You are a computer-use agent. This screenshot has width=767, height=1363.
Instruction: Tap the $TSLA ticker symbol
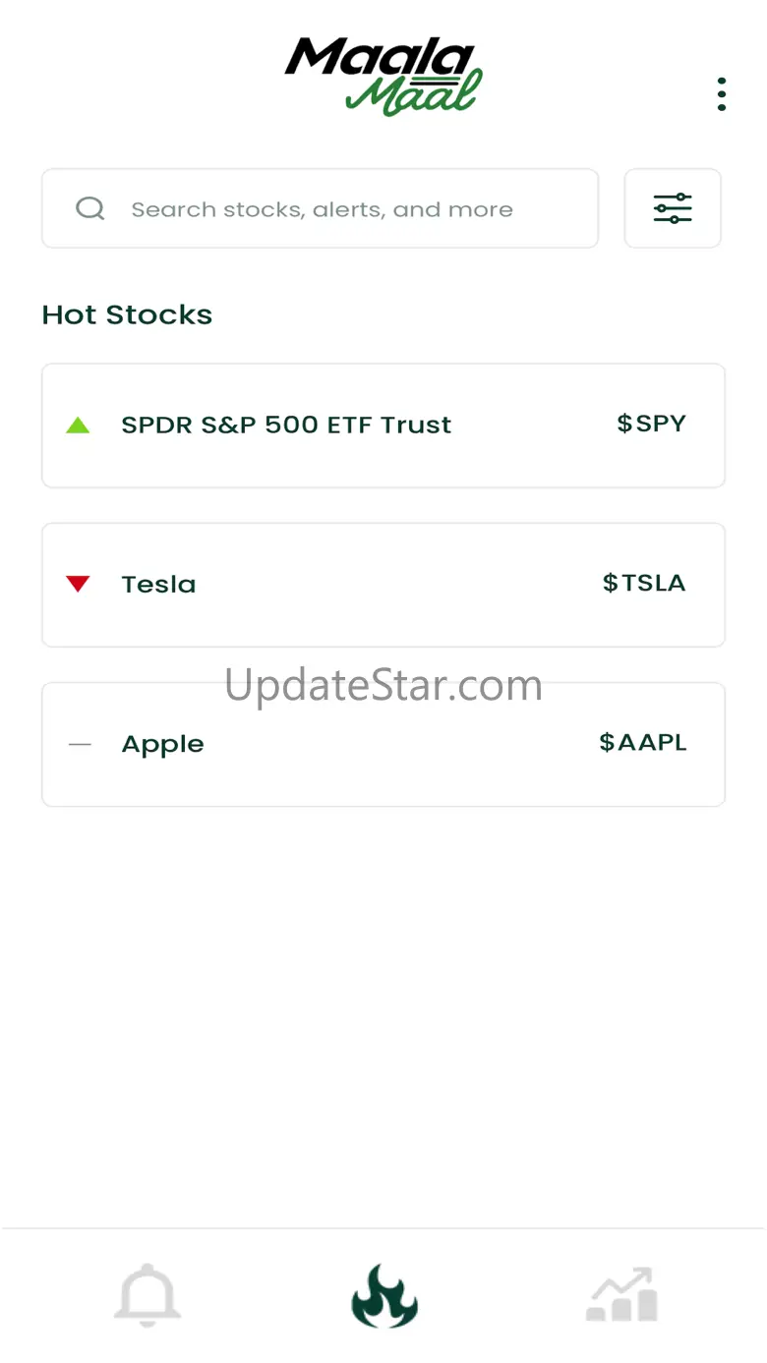[x=644, y=583]
